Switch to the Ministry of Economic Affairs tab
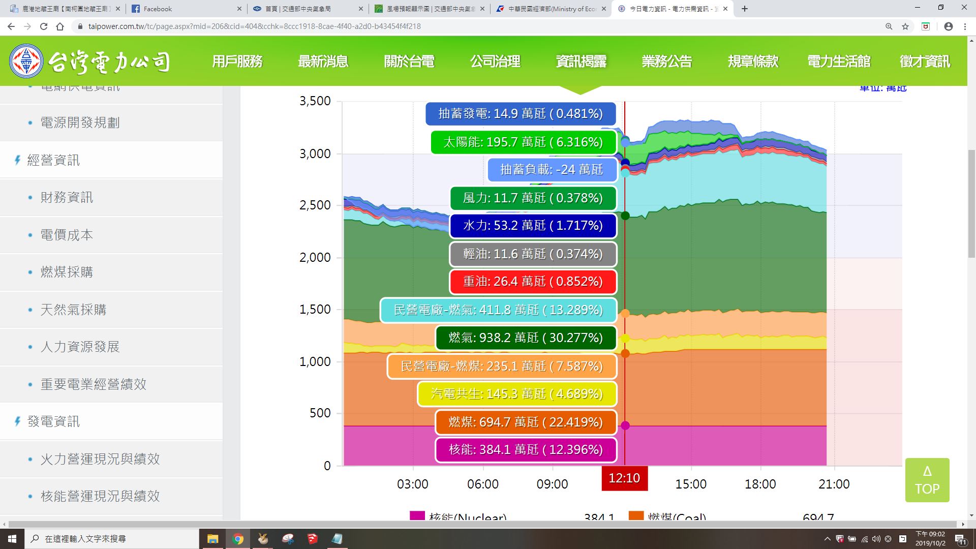Screen dimensions: 976x549 [x=552, y=9]
